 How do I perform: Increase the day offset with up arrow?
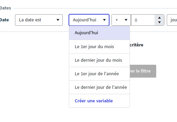159,18
